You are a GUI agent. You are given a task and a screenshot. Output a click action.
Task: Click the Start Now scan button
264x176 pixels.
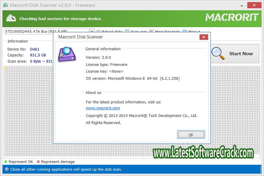(235, 54)
